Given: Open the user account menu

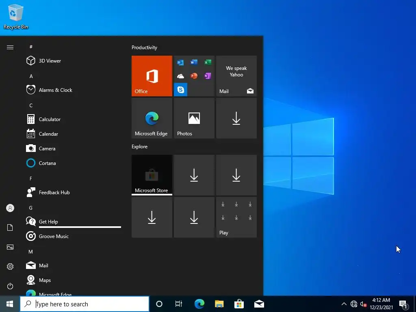Looking at the screenshot, I should point(10,208).
